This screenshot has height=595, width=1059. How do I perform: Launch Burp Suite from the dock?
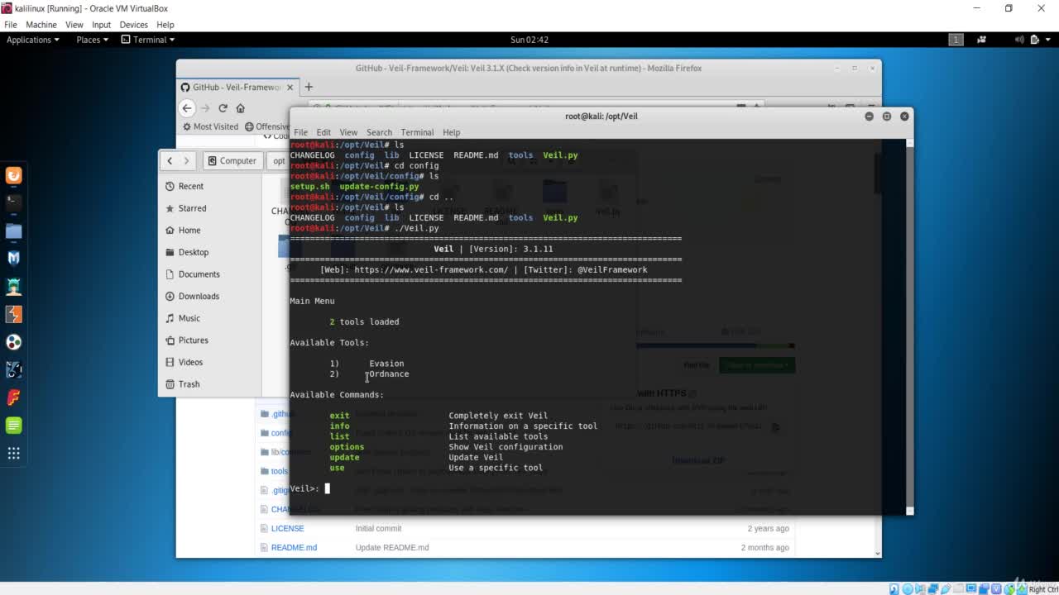(13, 314)
